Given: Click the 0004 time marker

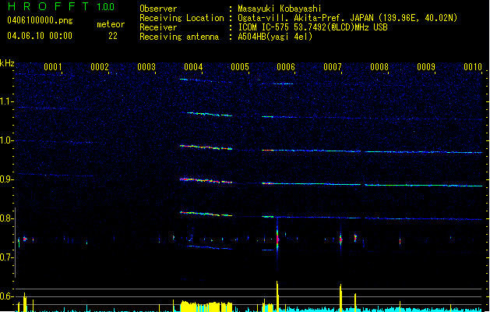Looking at the screenshot, I should pos(193,66).
